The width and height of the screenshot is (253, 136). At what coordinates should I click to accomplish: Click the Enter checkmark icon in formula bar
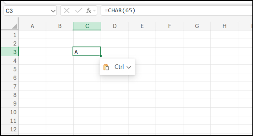[x=78, y=11]
